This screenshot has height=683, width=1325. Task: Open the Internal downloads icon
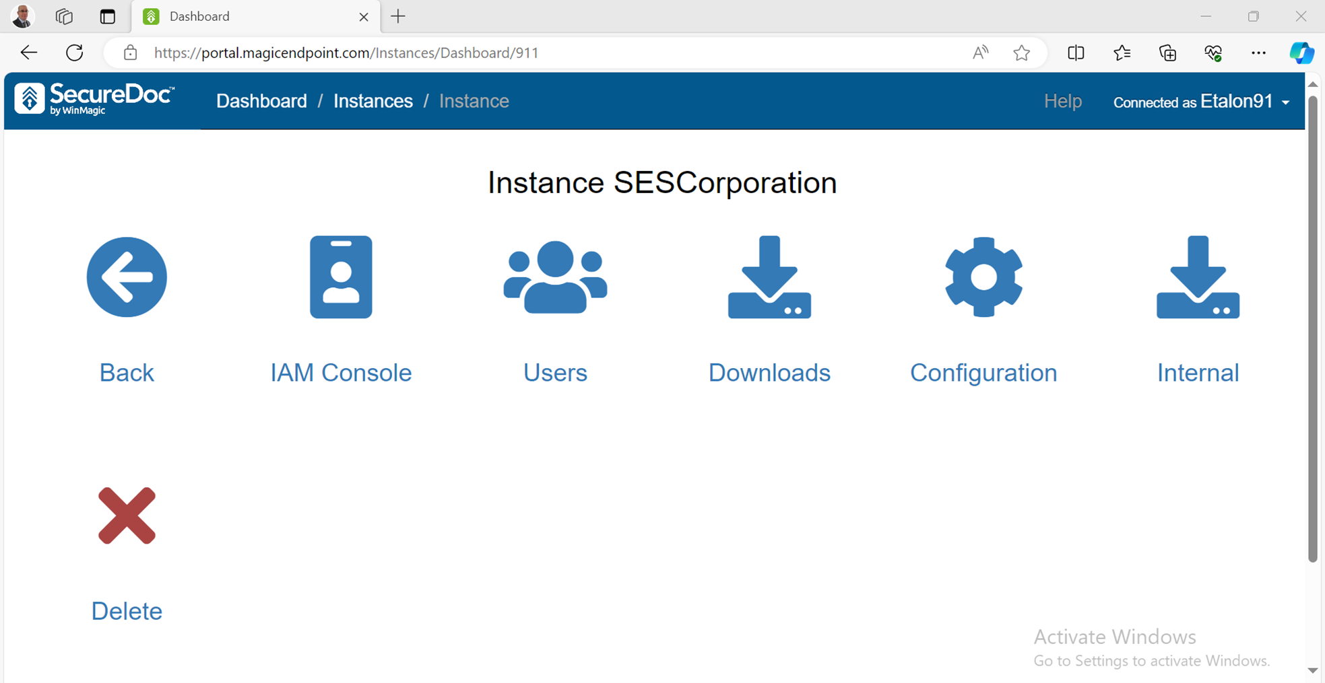coord(1197,277)
